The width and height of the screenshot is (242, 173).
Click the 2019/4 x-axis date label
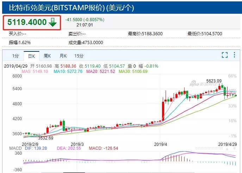point(161,144)
